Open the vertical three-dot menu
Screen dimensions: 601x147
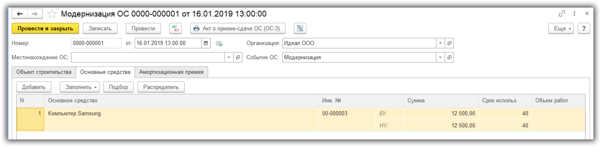click(x=574, y=14)
